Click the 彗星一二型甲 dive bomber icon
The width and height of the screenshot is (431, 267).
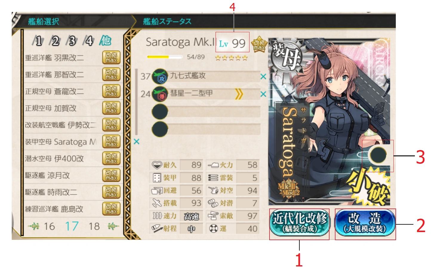[x=160, y=94]
